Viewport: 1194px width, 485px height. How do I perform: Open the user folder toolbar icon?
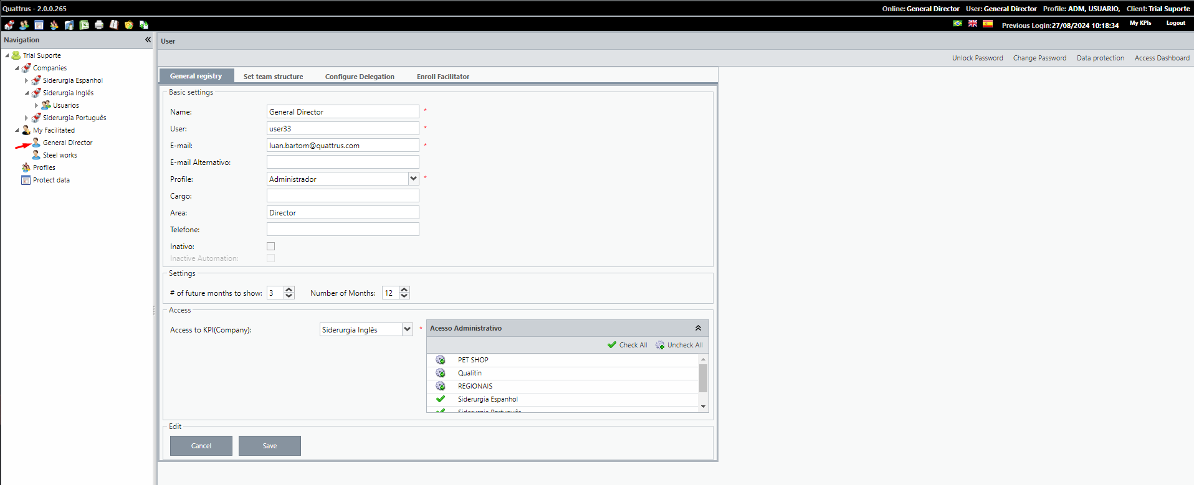click(x=69, y=25)
